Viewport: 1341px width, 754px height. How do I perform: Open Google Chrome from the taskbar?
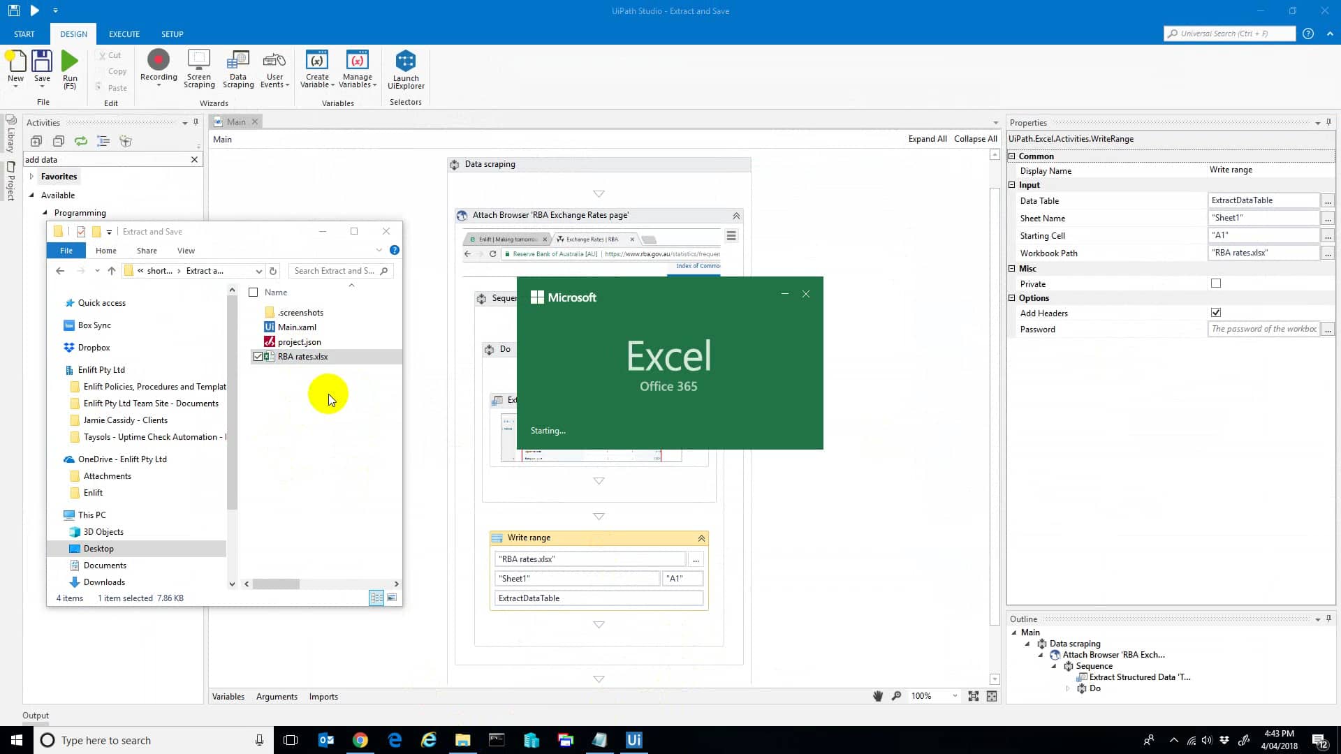pyautogui.click(x=360, y=740)
